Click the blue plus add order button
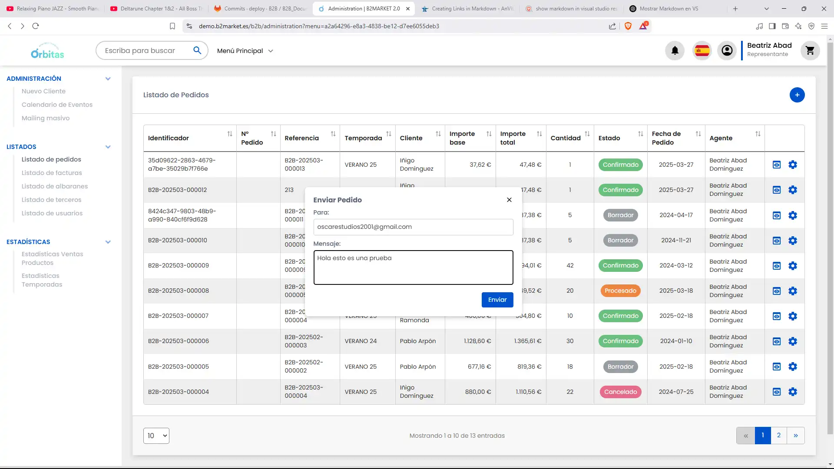834x469 pixels. 797,95
